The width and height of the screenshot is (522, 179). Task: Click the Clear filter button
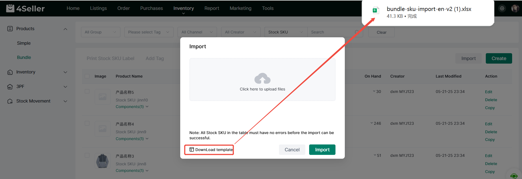tap(382, 32)
